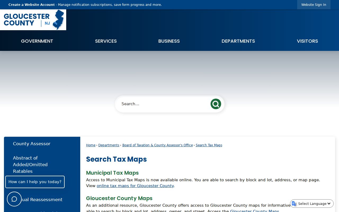Click the Search Tax Maps breadcrumb
Viewport: 339px width, 212px height.
209,145
